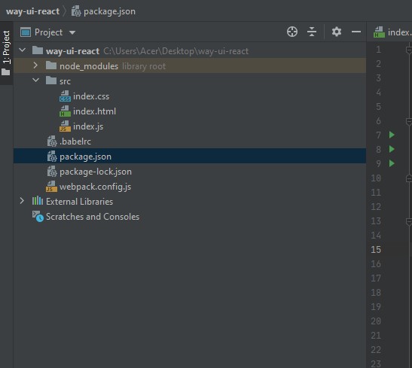Click the locate/select opened file crosshair icon
412x368 pixels.
coord(292,32)
